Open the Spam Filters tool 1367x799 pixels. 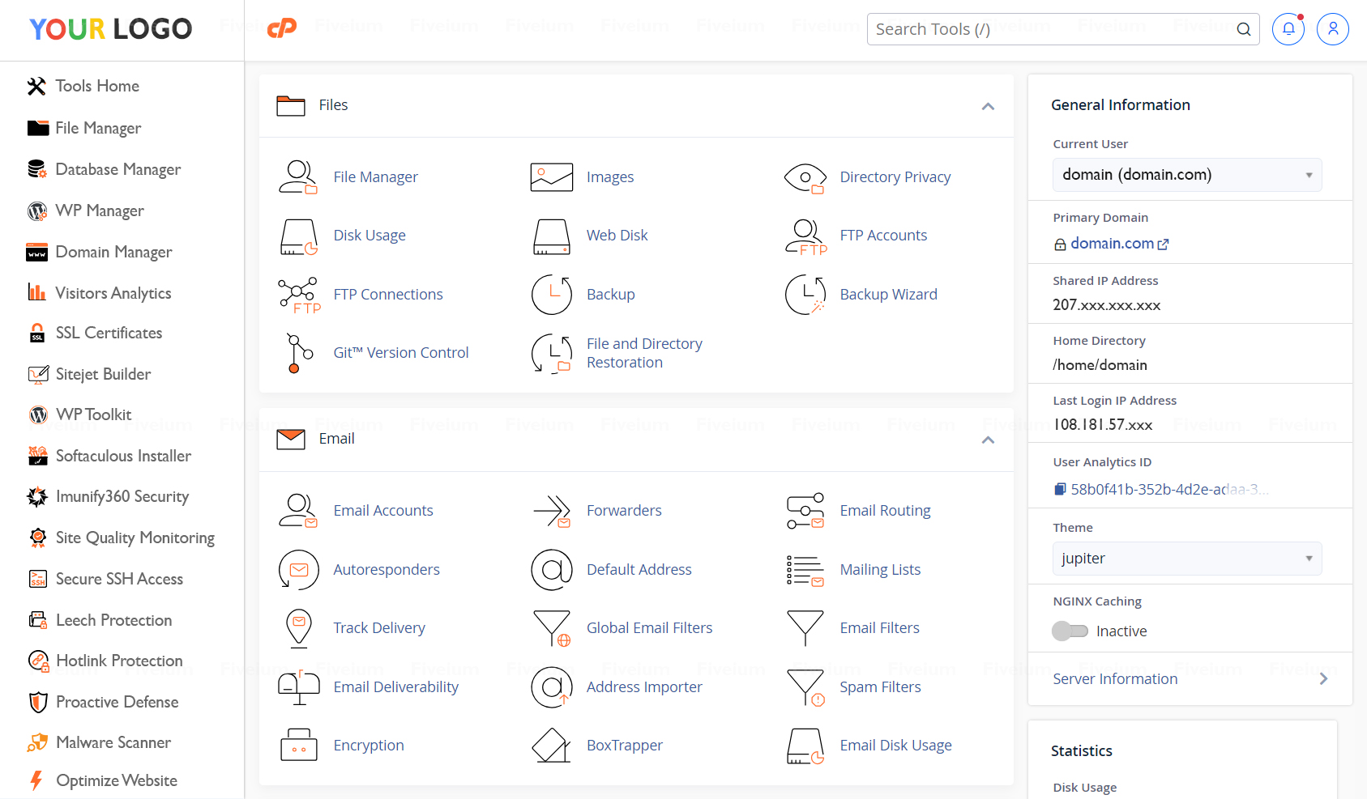pyautogui.click(x=879, y=686)
